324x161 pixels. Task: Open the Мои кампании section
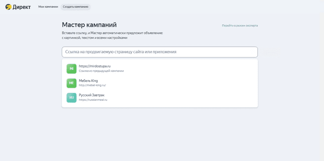pos(48,7)
